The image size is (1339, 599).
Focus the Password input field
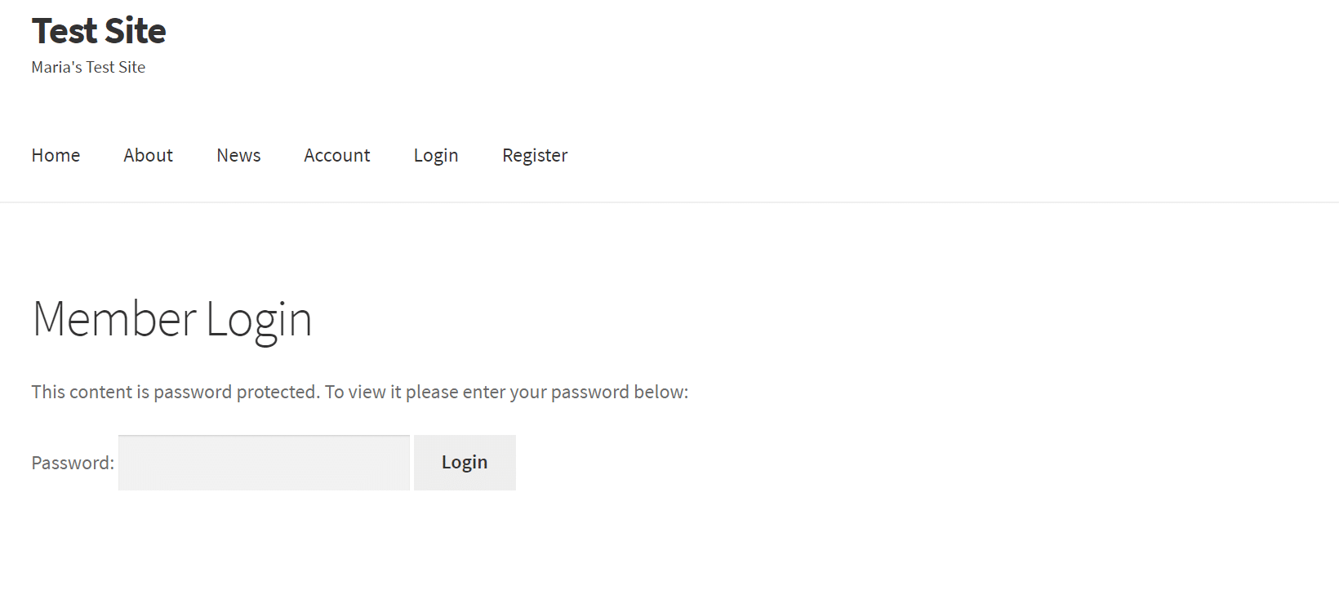coord(264,463)
